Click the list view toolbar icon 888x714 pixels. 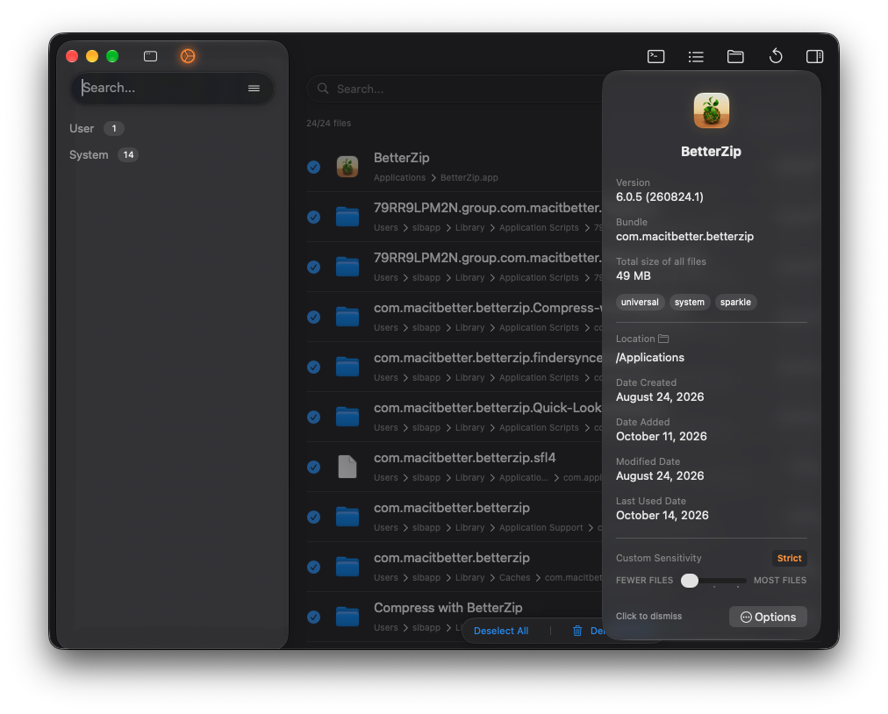(x=696, y=57)
